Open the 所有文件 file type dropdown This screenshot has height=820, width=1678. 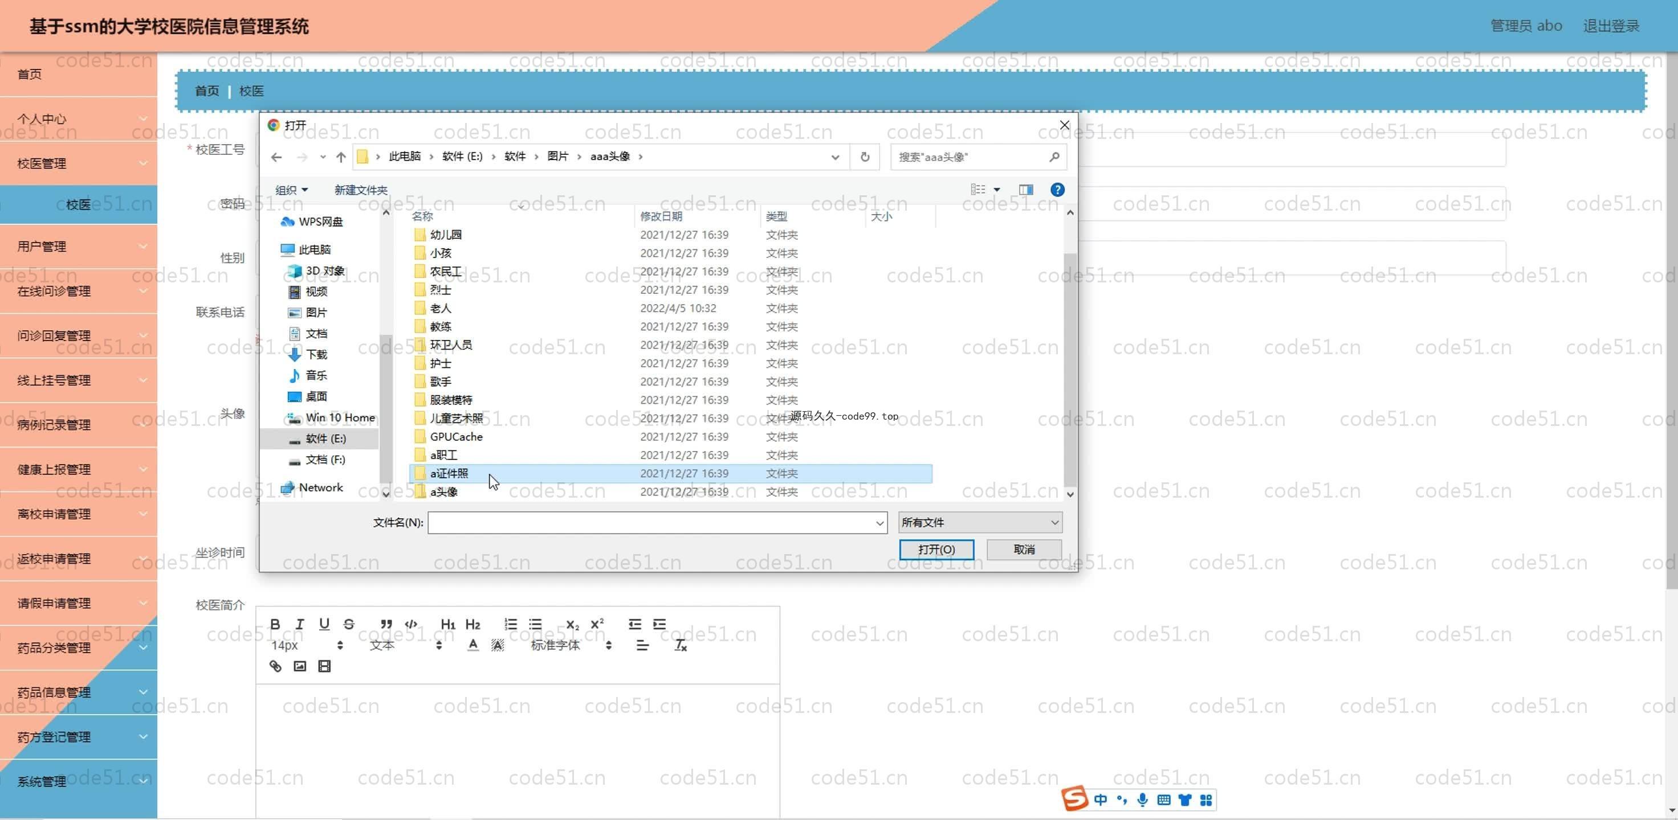click(x=980, y=522)
